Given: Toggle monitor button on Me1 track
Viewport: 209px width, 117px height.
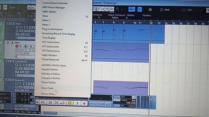Looking at the screenshot, I should coord(20,46).
